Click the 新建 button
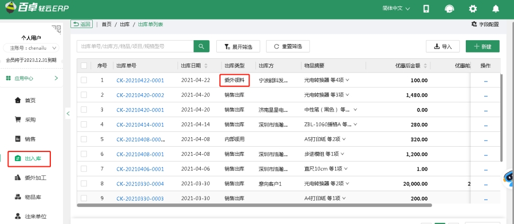This screenshot has height=224, width=514. [482, 47]
